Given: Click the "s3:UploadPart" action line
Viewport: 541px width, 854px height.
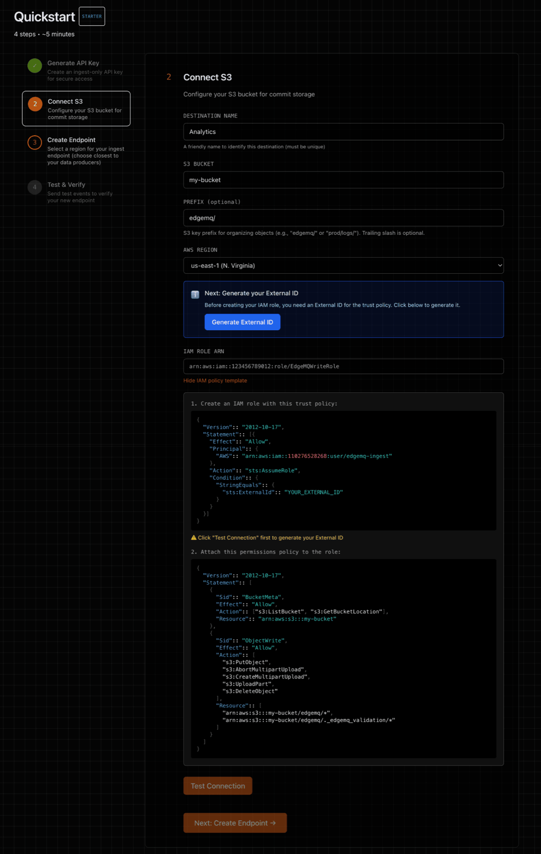Looking at the screenshot, I should pos(248,684).
